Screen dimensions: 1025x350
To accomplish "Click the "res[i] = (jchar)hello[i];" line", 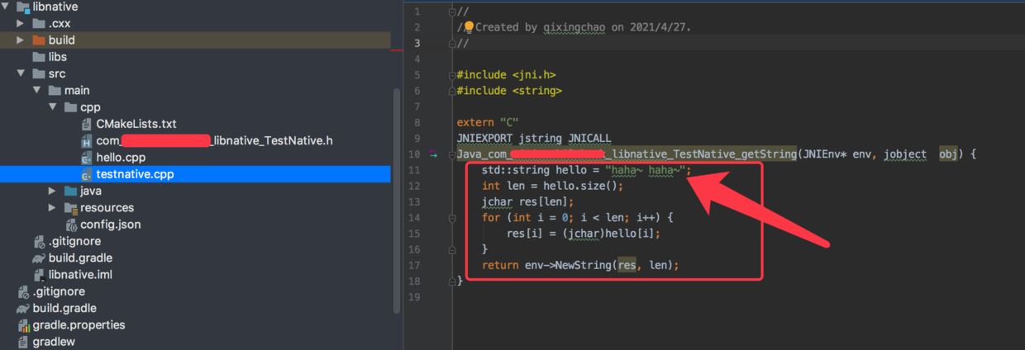I will 584,234.
